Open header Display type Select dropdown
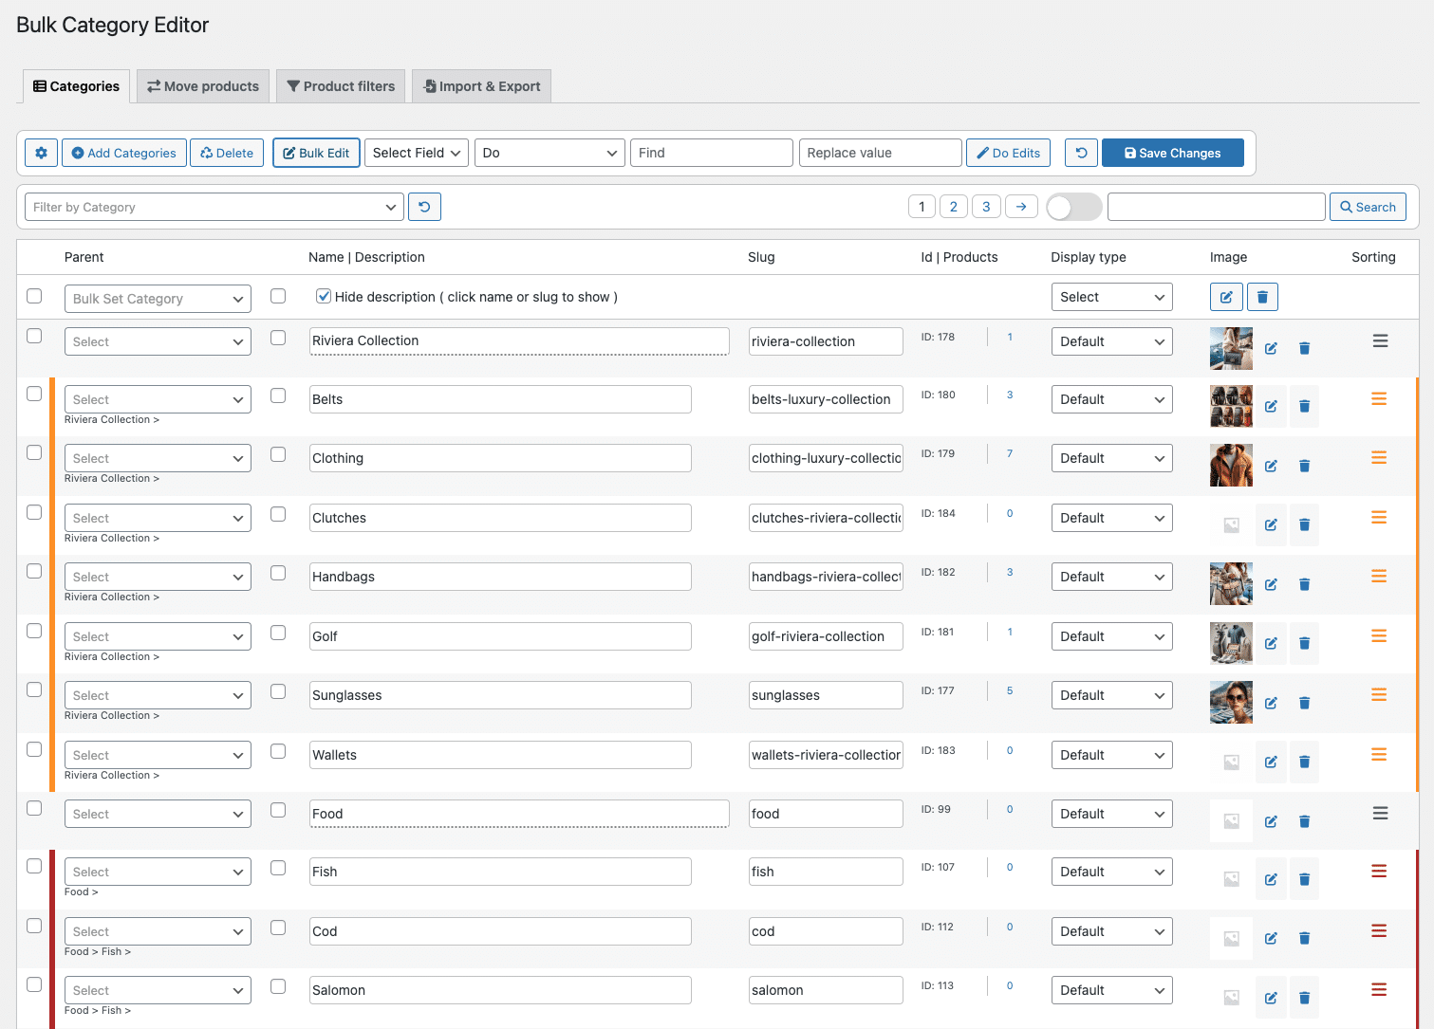This screenshot has height=1029, width=1434. pyautogui.click(x=1111, y=297)
